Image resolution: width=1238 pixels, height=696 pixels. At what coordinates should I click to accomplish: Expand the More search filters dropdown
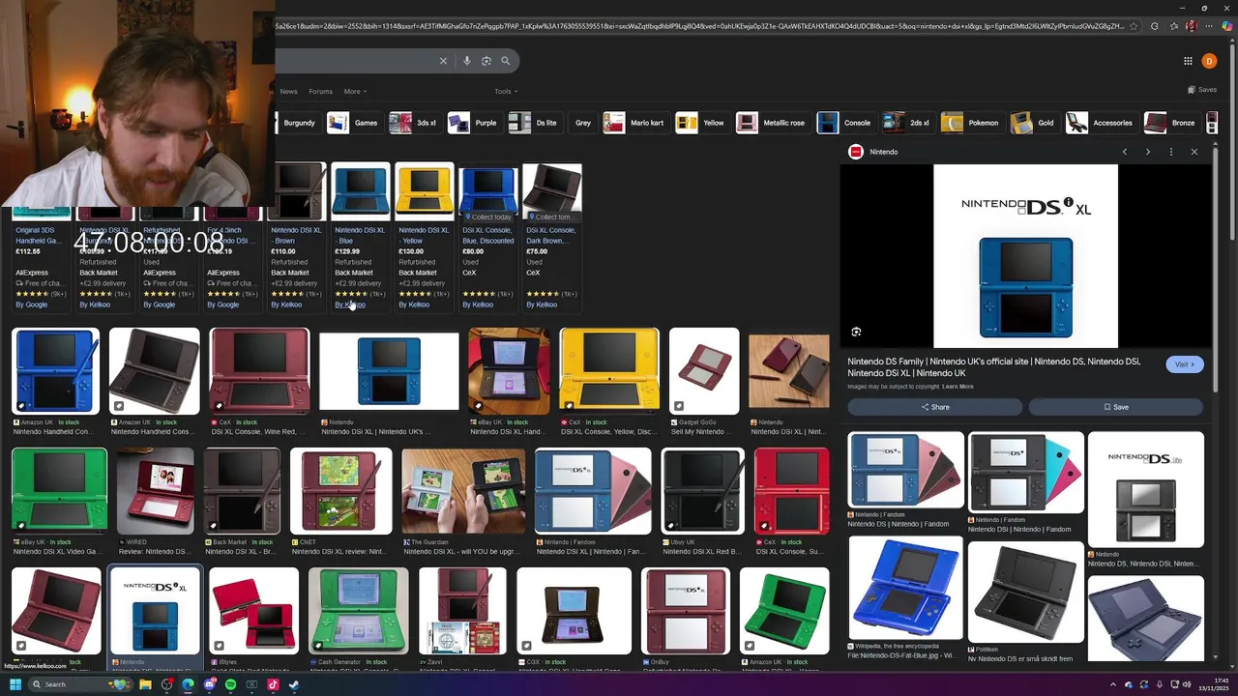(354, 92)
